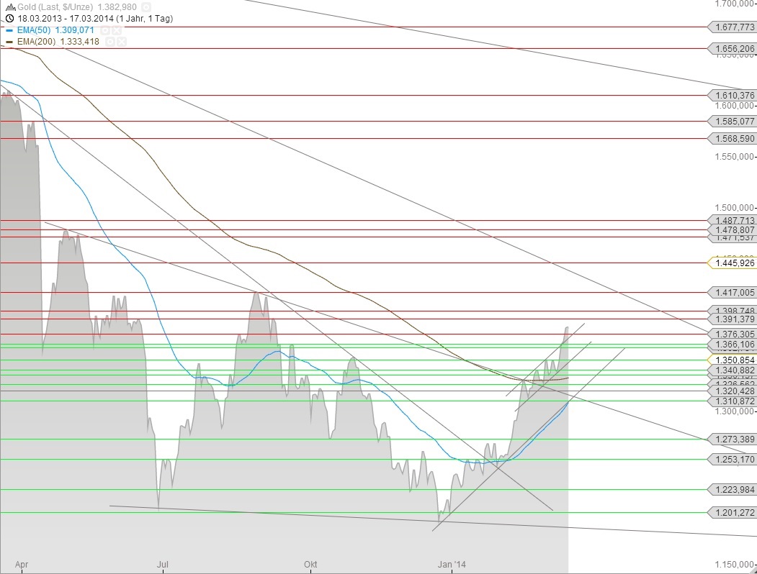Select the 1.417,005 horizontal line label
The image size is (757, 574).
tap(732, 293)
